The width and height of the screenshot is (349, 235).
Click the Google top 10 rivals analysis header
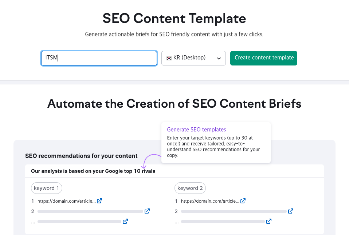93,171
